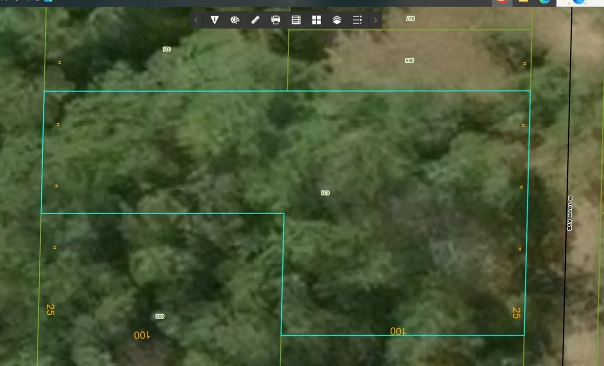Click the left chevron to scroll the toolbar
Viewport: 604px width, 366px height.
[195, 20]
